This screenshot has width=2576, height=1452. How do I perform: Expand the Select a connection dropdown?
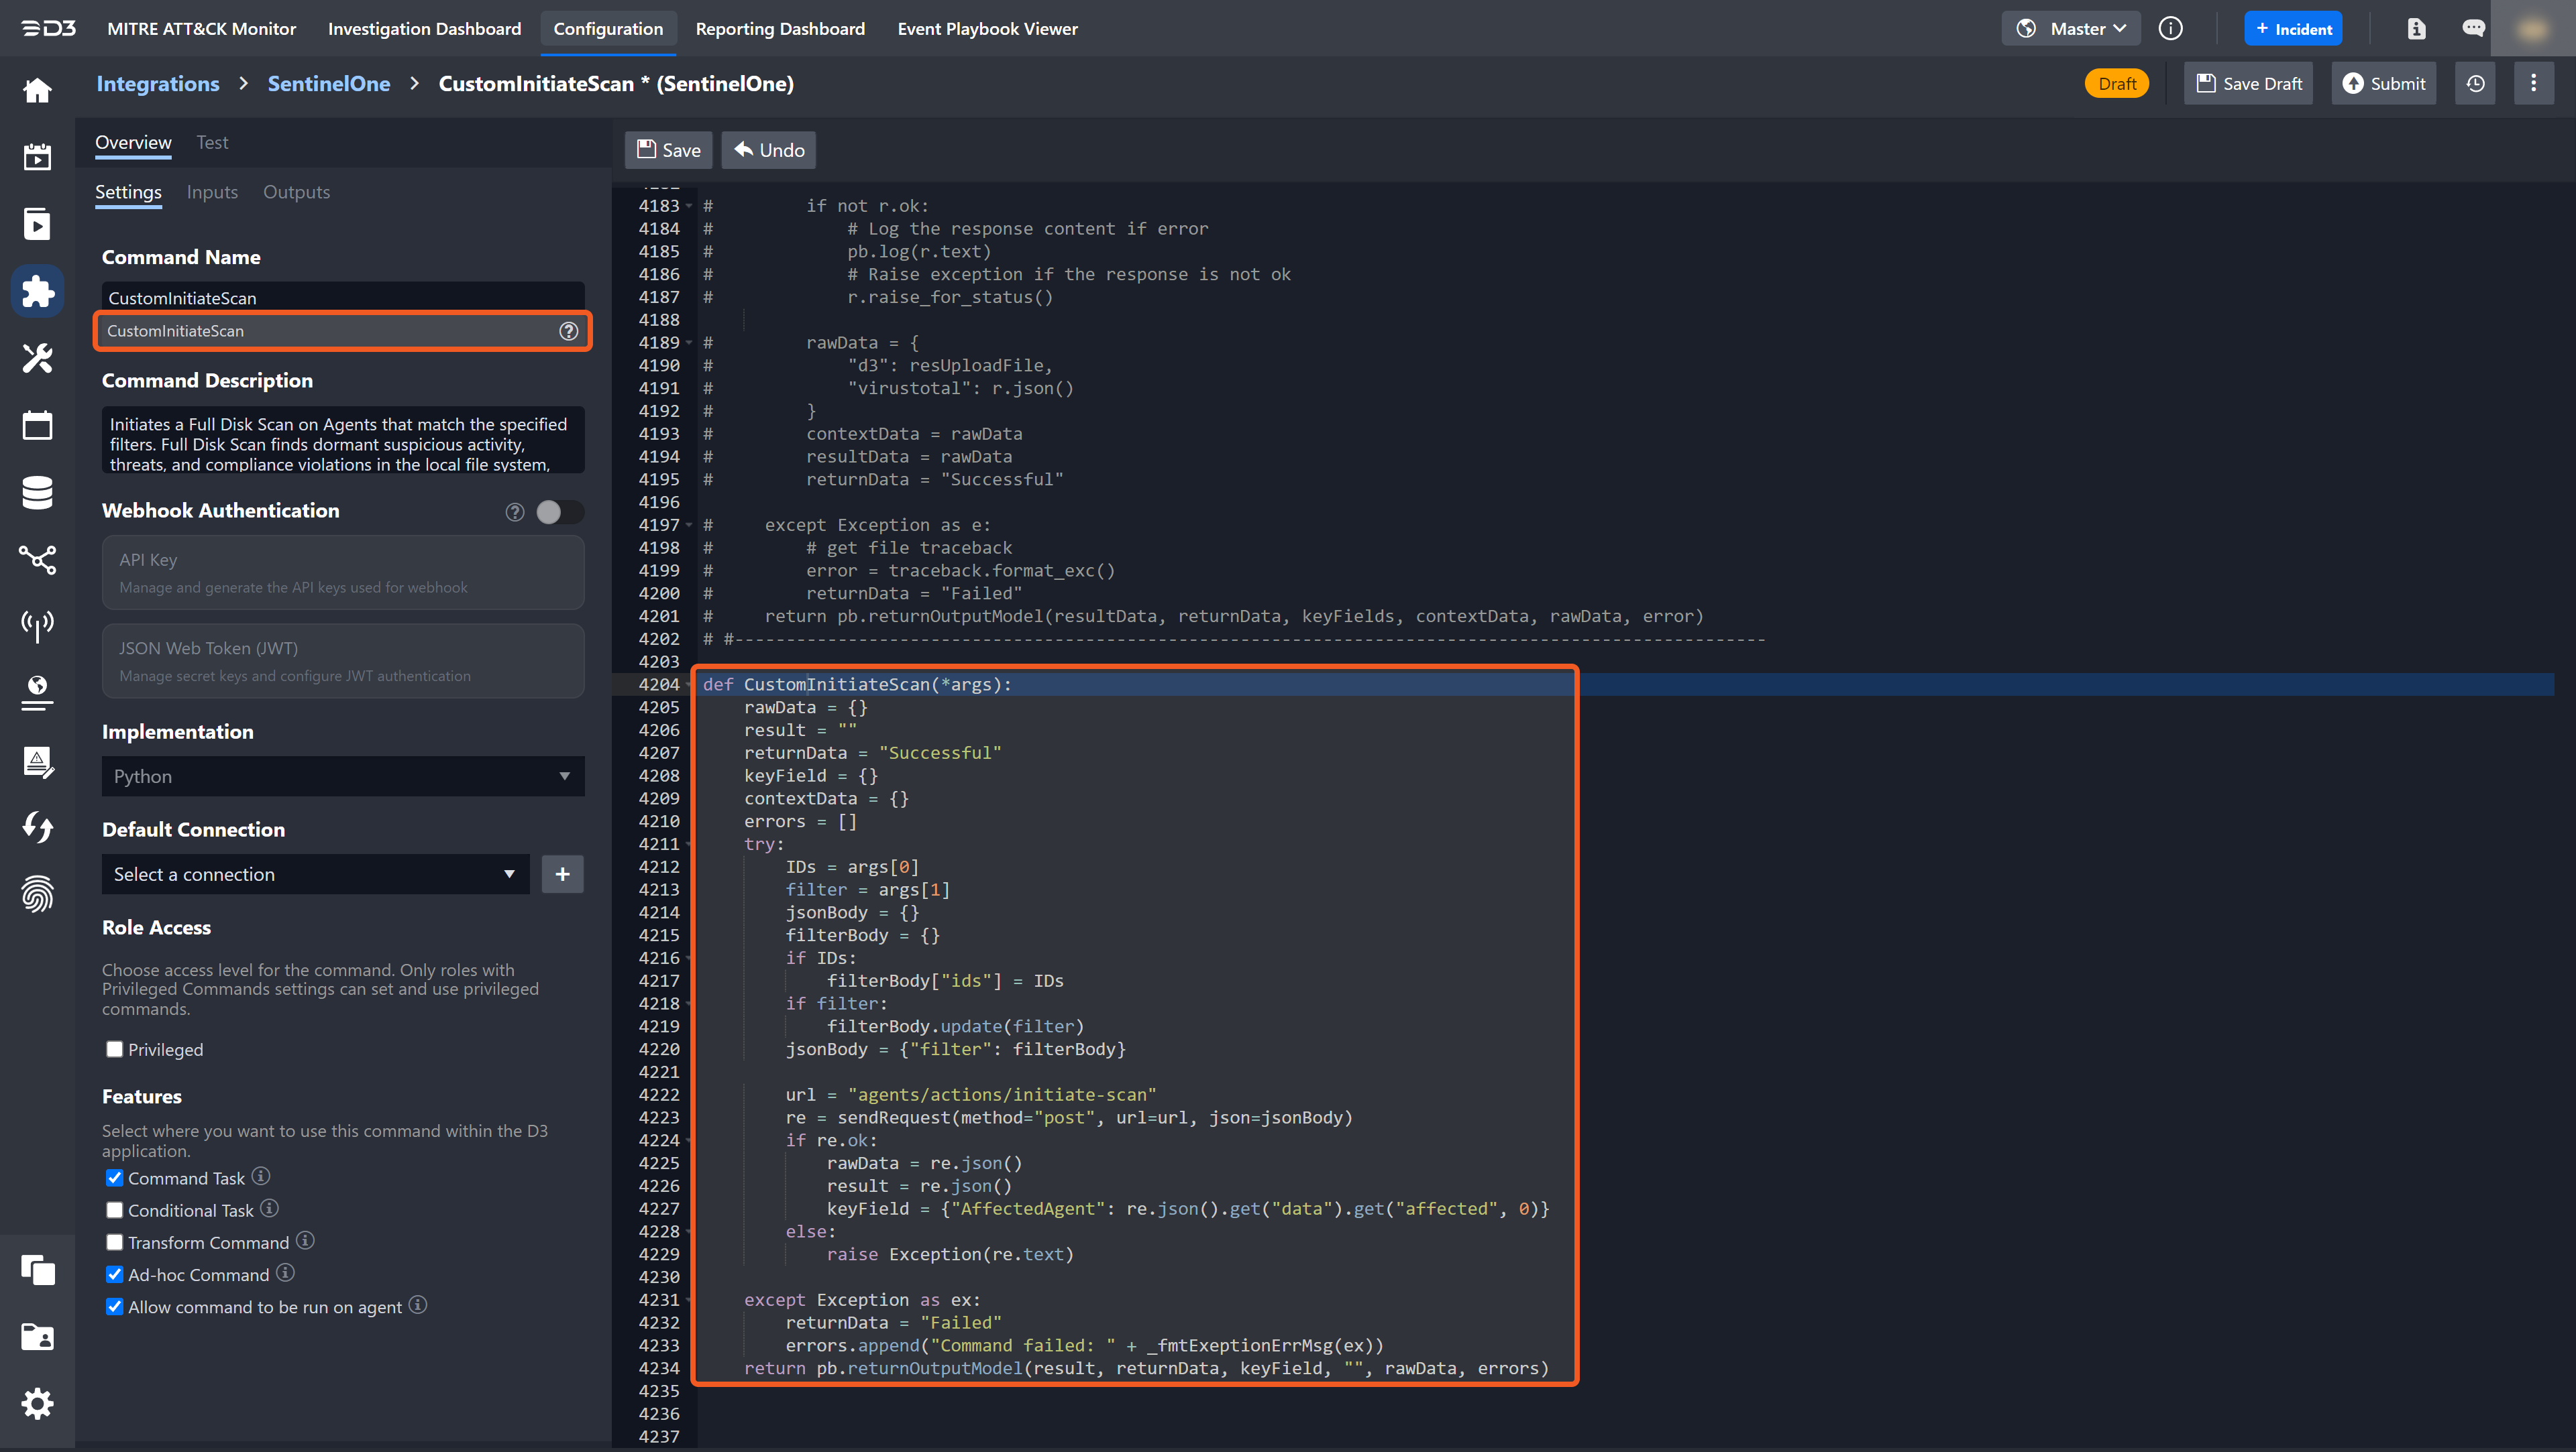(315, 874)
